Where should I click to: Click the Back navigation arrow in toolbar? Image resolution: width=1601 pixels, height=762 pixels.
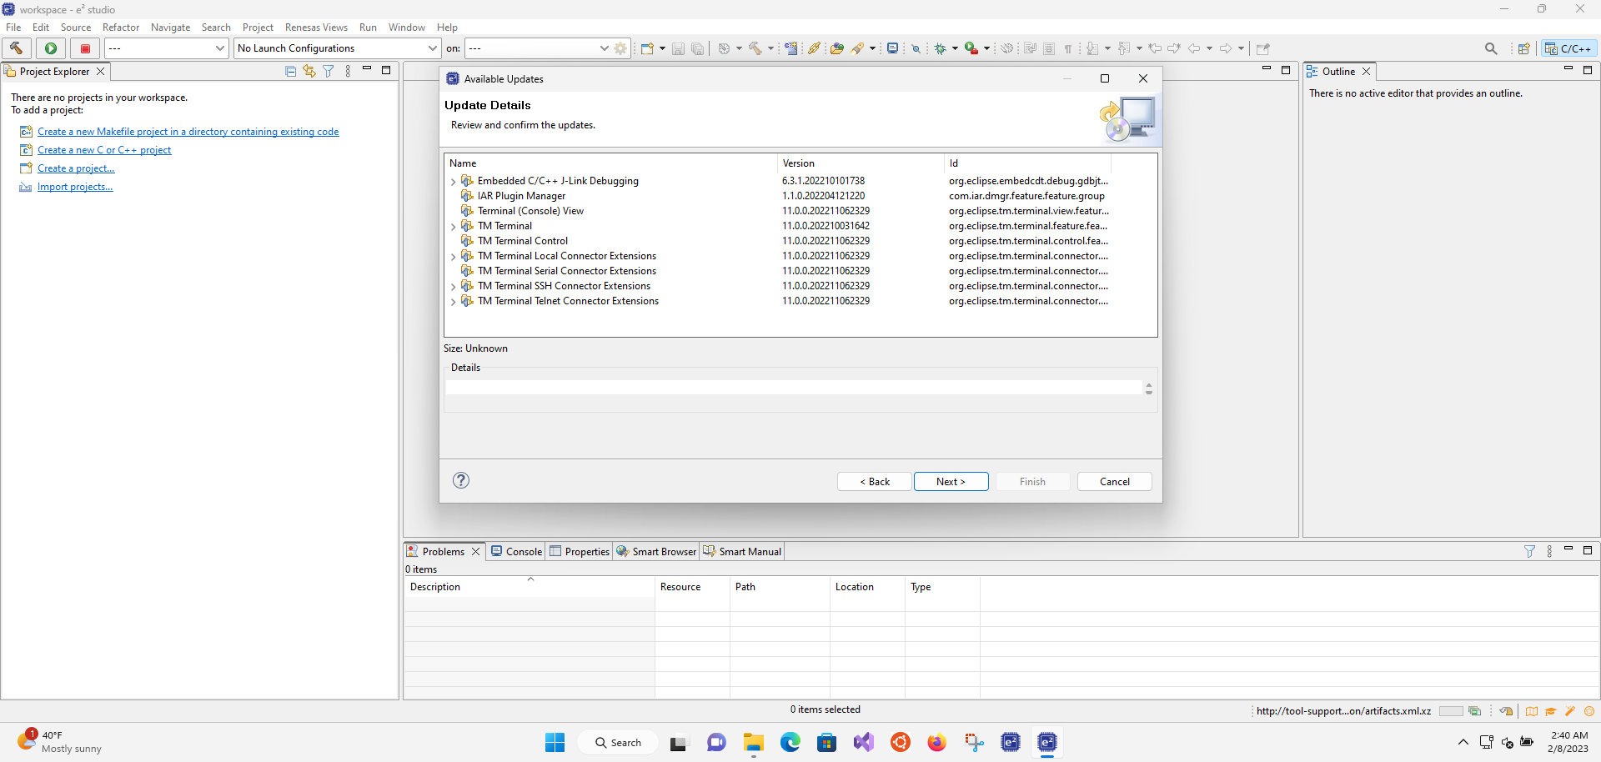[x=1194, y=48]
